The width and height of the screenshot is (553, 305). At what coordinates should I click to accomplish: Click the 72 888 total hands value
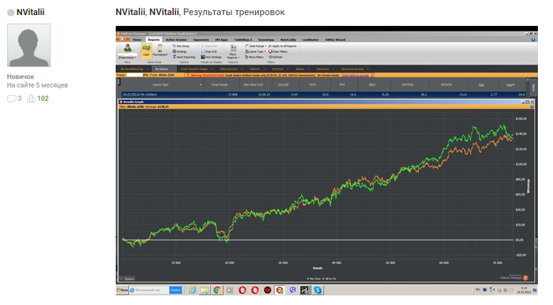(232, 95)
